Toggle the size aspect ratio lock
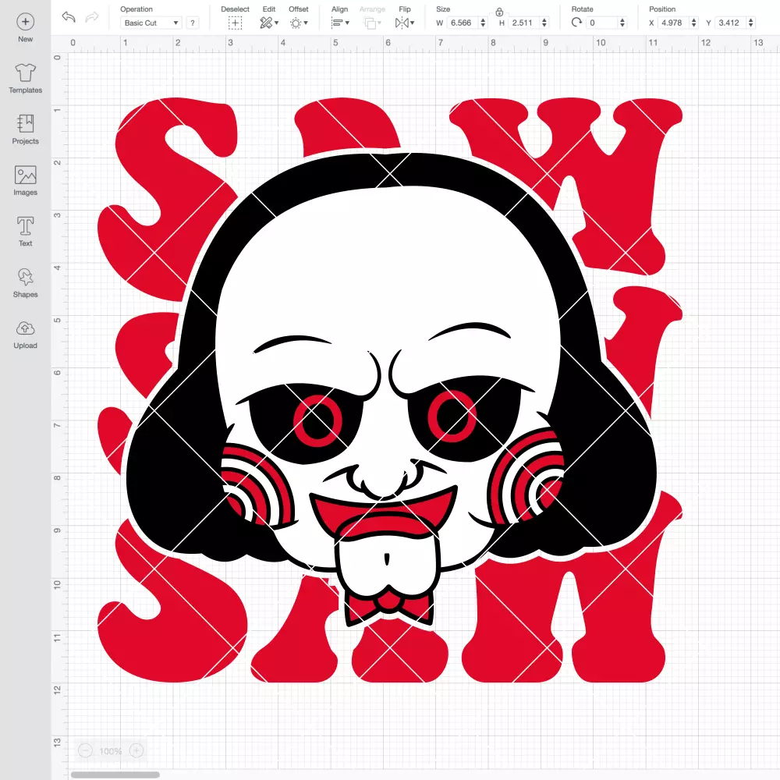 [499, 12]
